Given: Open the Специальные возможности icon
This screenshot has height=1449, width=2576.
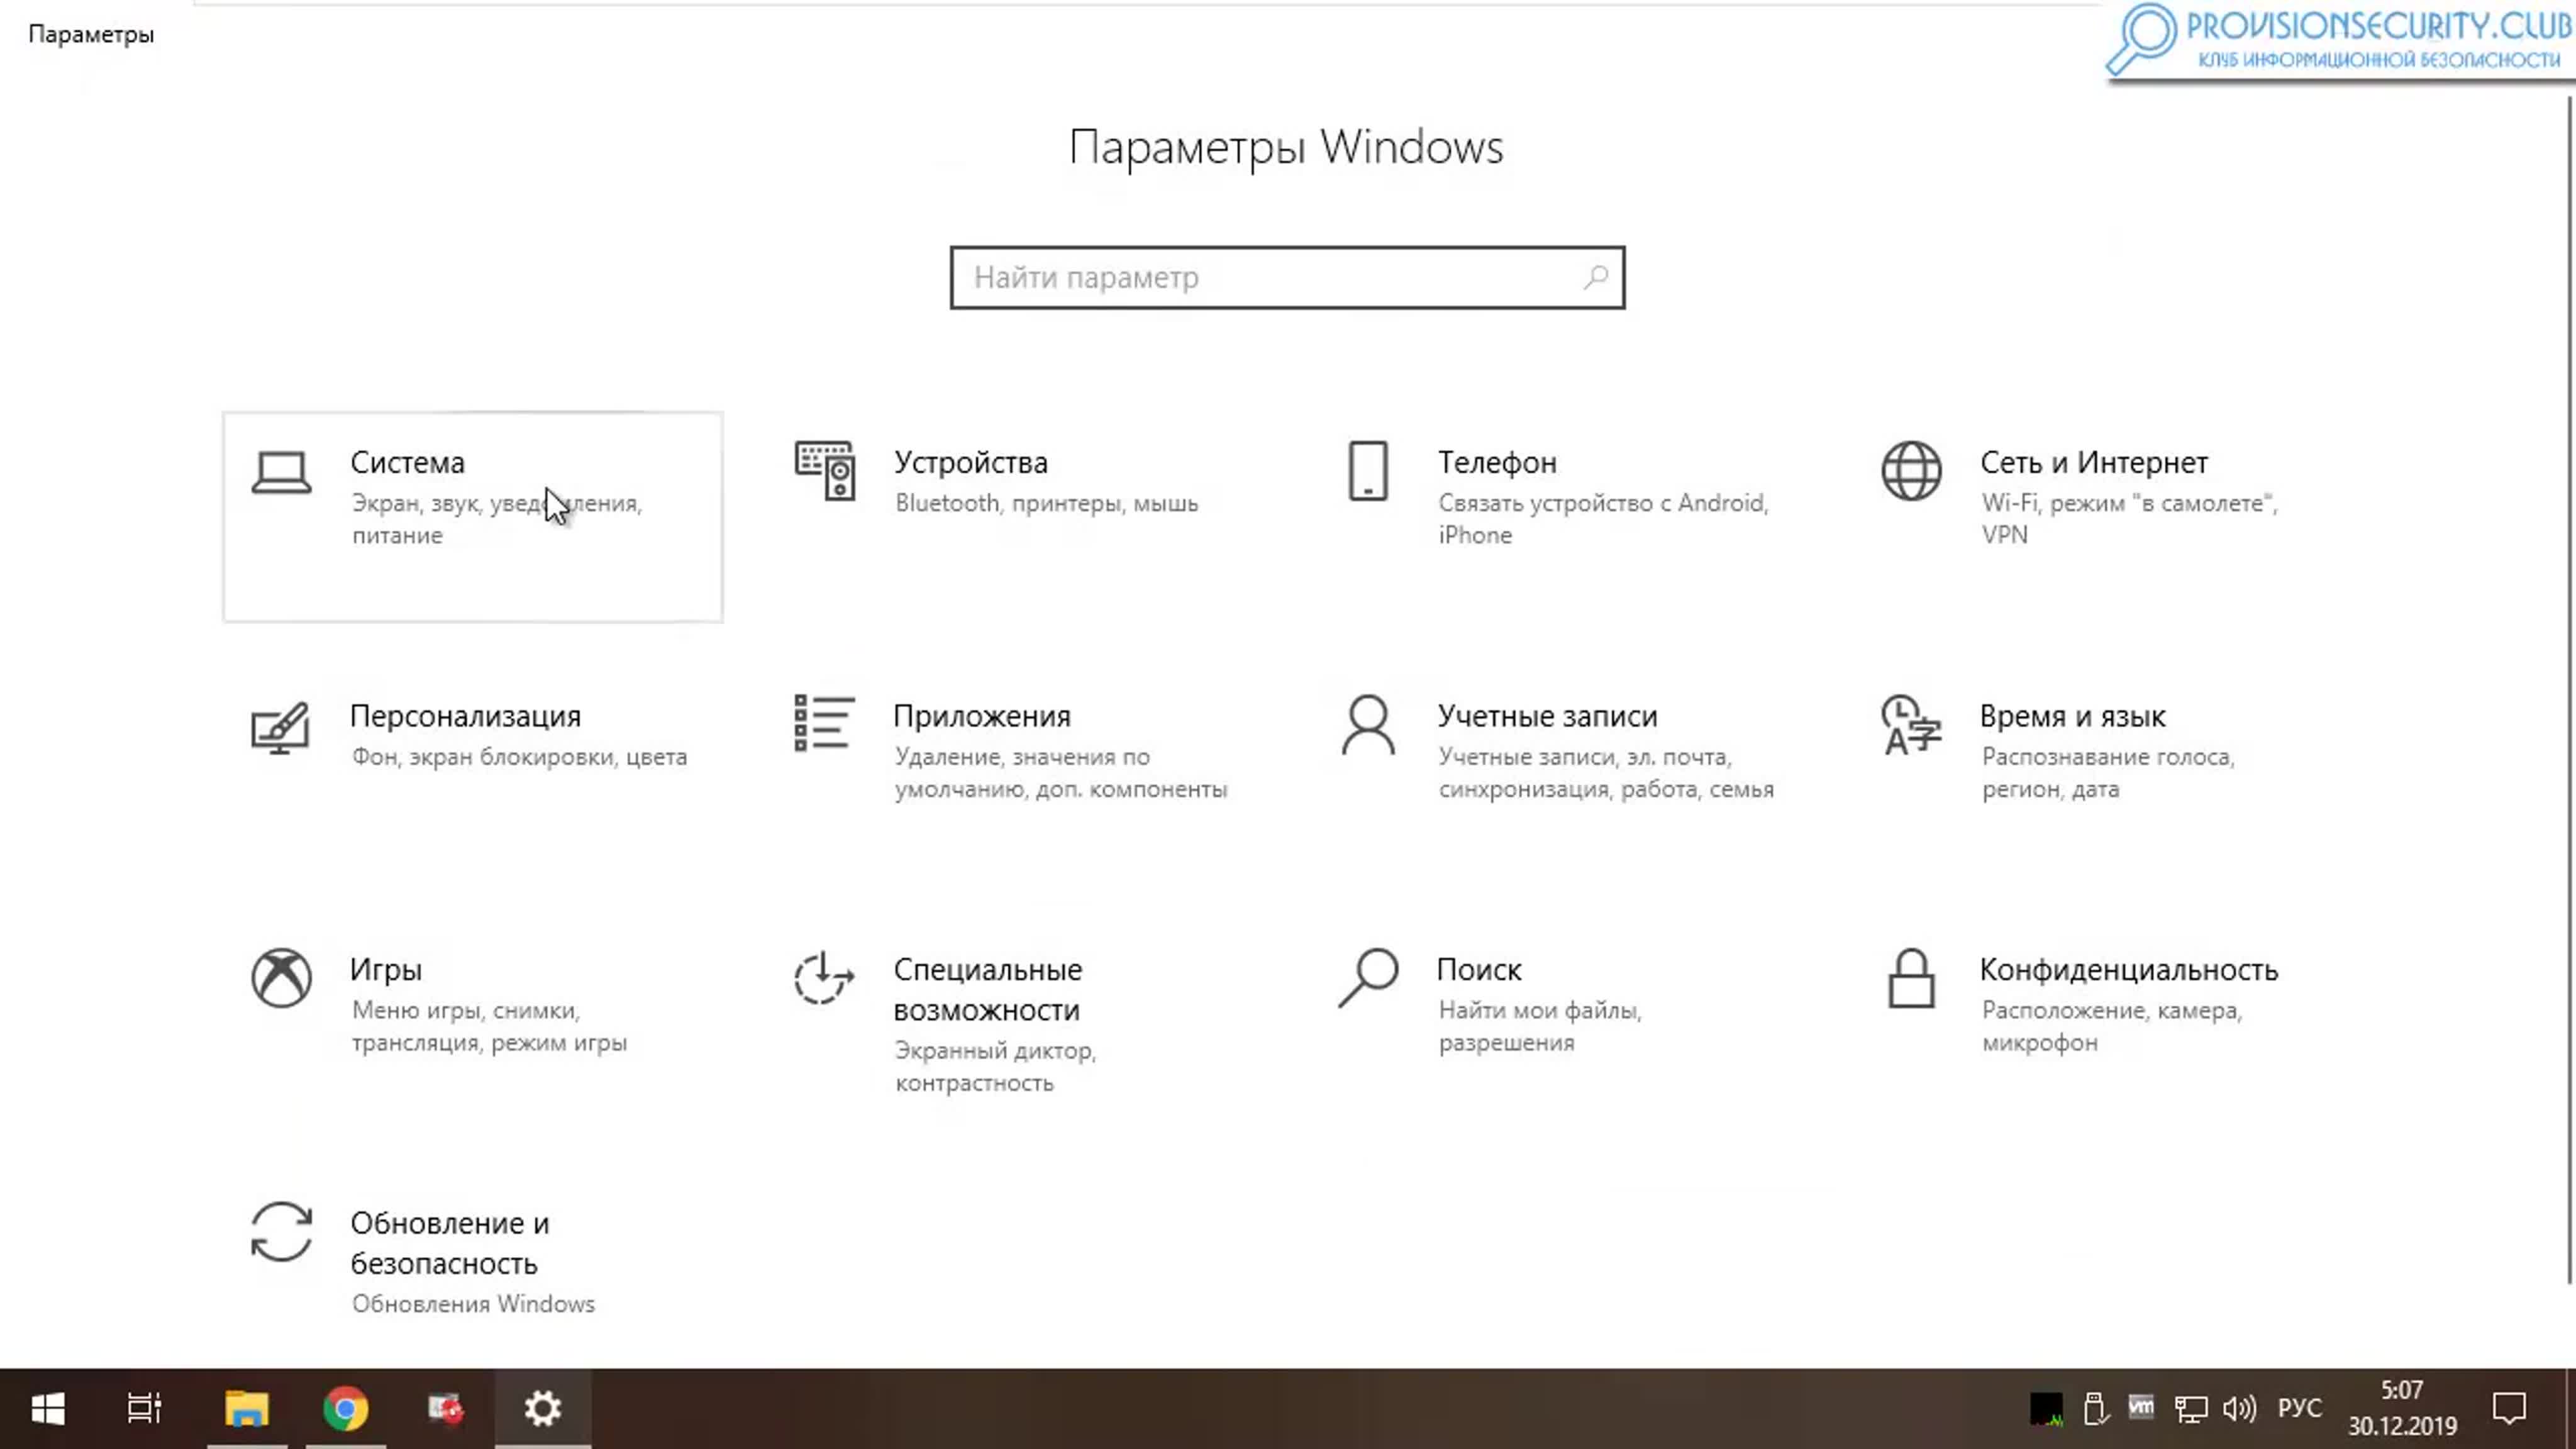Looking at the screenshot, I should (825, 978).
